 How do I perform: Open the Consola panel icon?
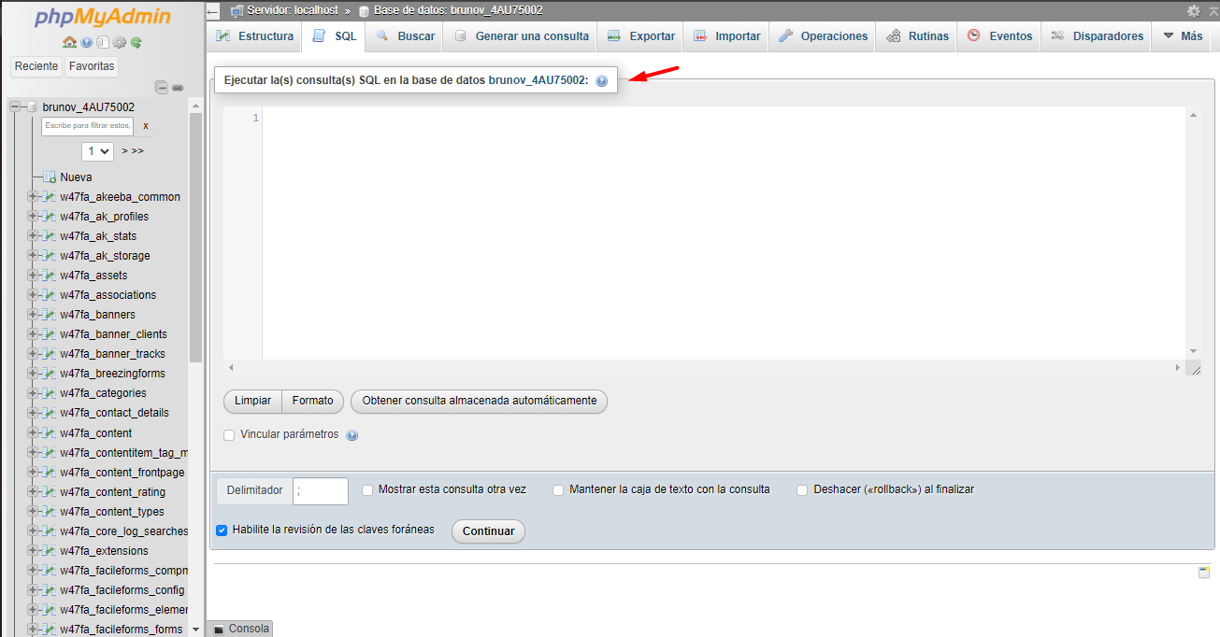(x=219, y=630)
